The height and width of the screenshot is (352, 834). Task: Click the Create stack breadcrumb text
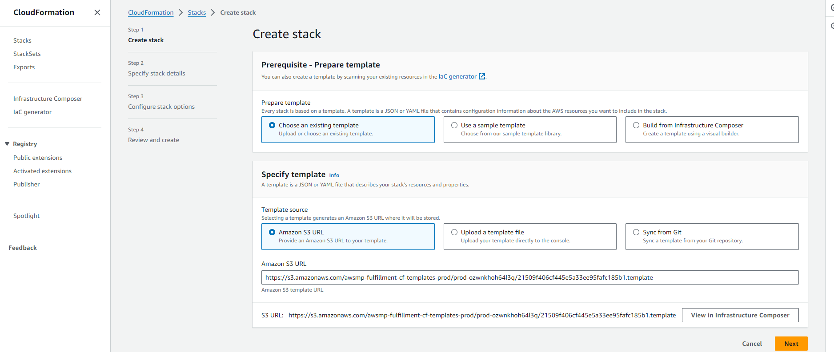238,12
